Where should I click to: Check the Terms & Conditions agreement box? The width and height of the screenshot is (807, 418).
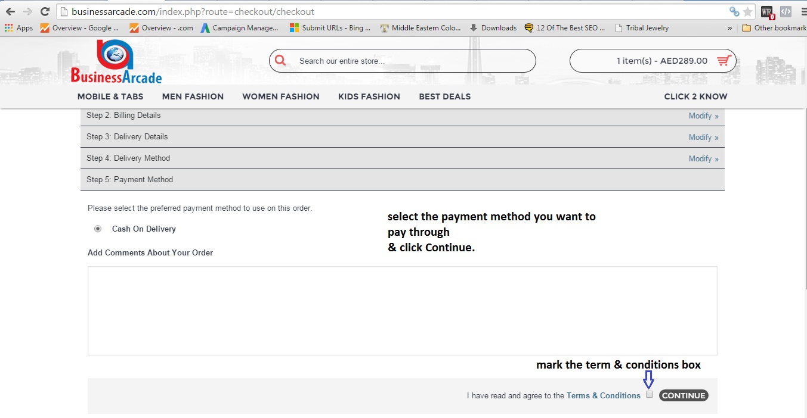pos(650,394)
